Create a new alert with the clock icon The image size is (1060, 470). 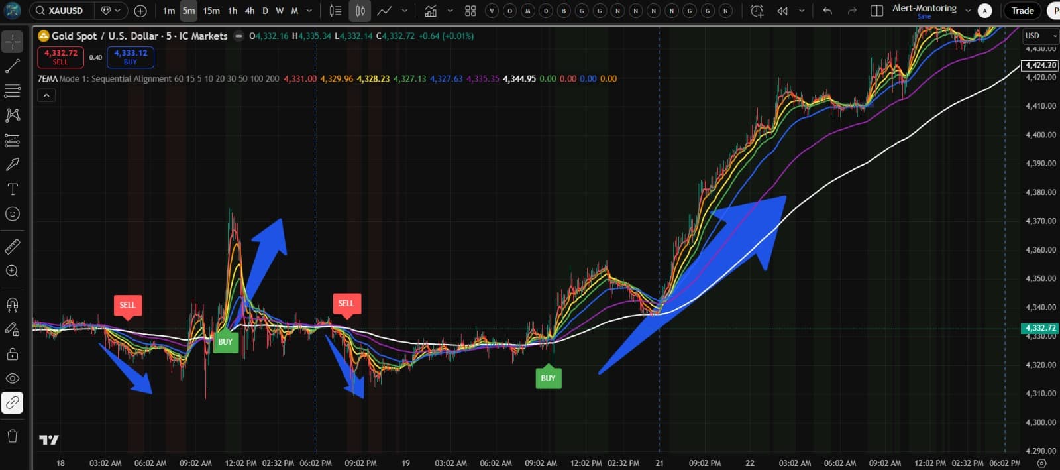point(757,11)
